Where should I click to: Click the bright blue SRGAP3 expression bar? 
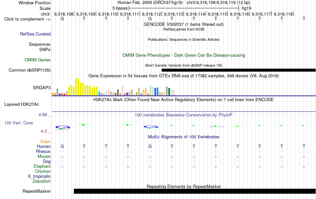[x=157, y=91]
